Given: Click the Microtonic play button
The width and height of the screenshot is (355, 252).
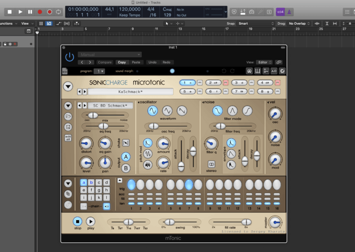Looking at the screenshot, I should click(91, 221).
